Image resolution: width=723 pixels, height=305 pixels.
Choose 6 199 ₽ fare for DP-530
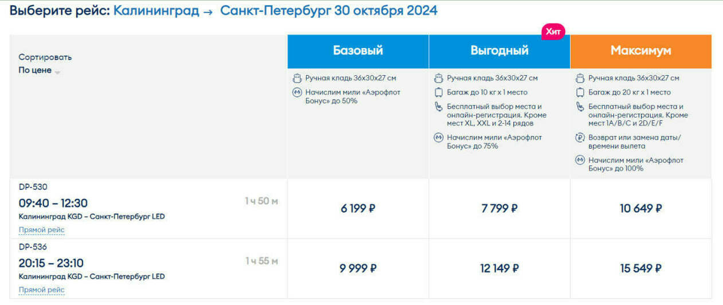tap(358, 209)
